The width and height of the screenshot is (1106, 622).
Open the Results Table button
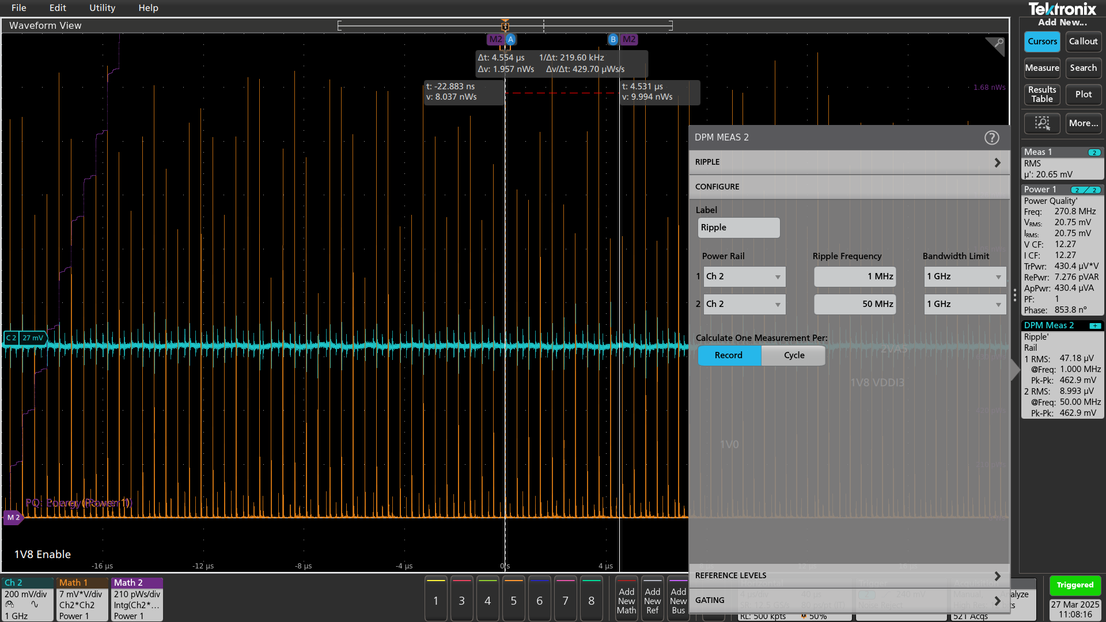[x=1042, y=94]
